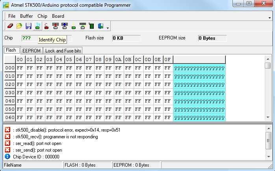Screen dimensions: 275x171
Task: Open the Chip menu
Action: pyautogui.click(x=42, y=16)
